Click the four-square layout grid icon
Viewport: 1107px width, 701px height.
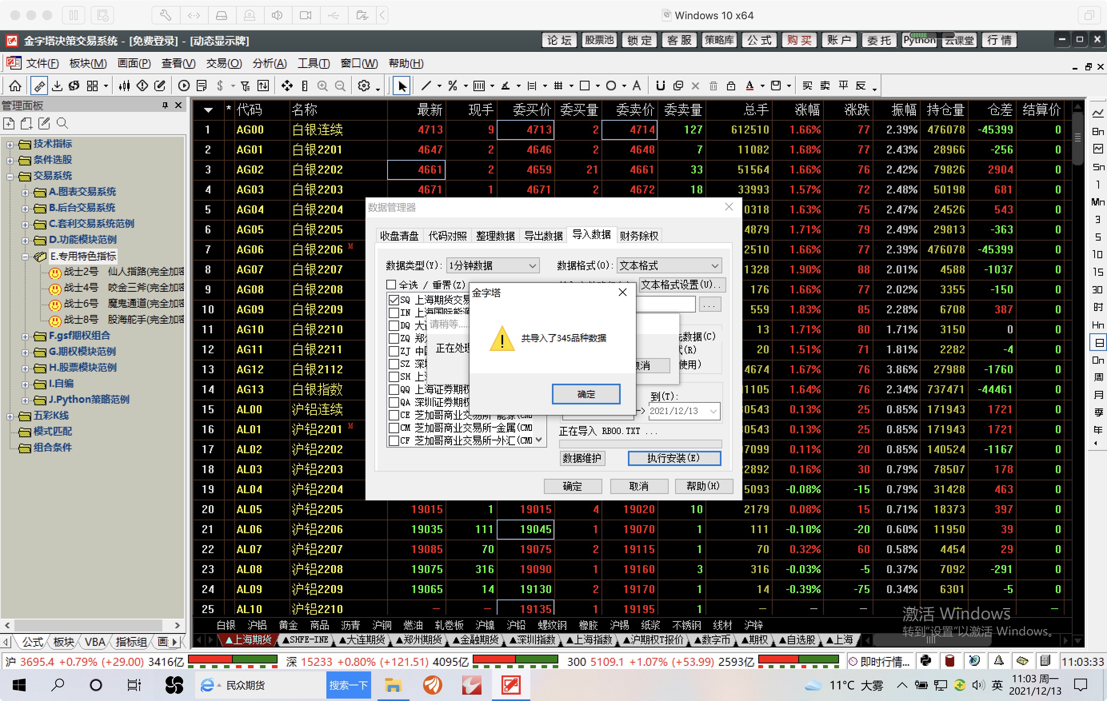click(x=92, y=86)
